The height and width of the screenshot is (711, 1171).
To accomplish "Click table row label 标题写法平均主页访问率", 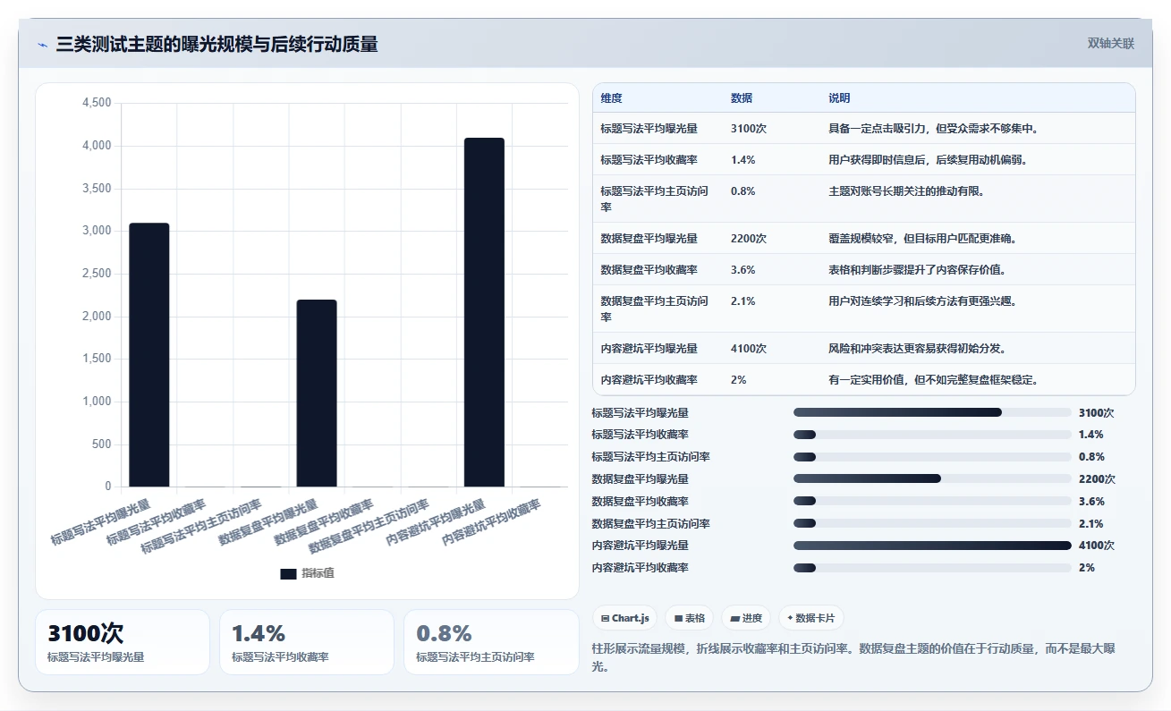I will point(654,199).
